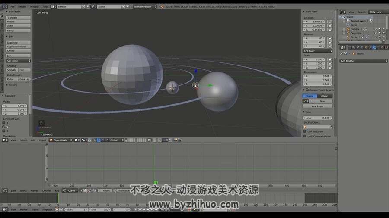
Task: Open the Object properties cube tab icon
Action: [x=366, y=47]
